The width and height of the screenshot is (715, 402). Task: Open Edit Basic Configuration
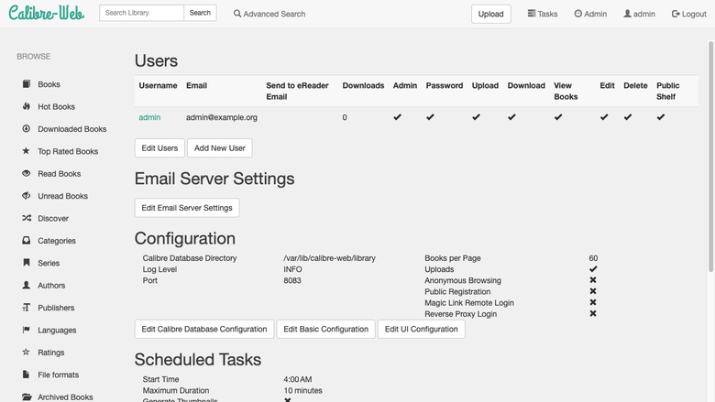pyautogui.click(x=326, y=329)
